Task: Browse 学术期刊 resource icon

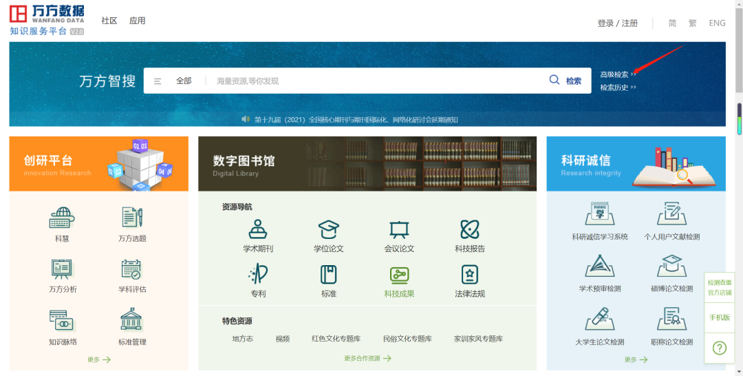Action: click(x=258, y=229)
